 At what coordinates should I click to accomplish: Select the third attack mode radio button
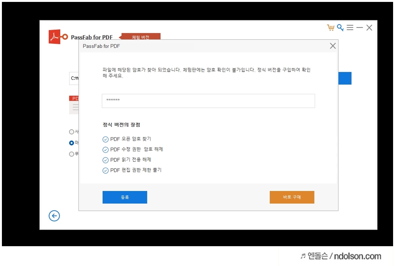pyautogui.click(x=71, y=154)
